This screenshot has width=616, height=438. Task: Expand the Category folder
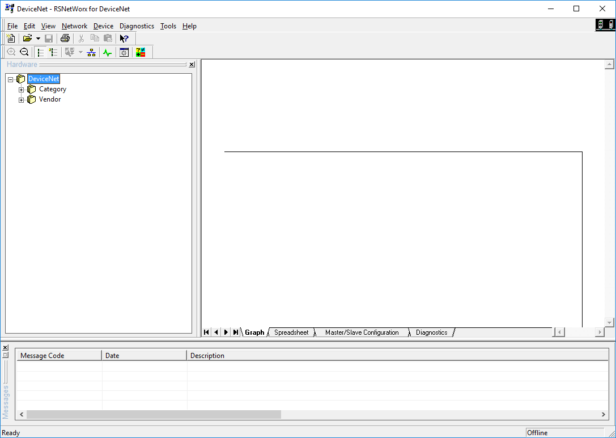21,90
